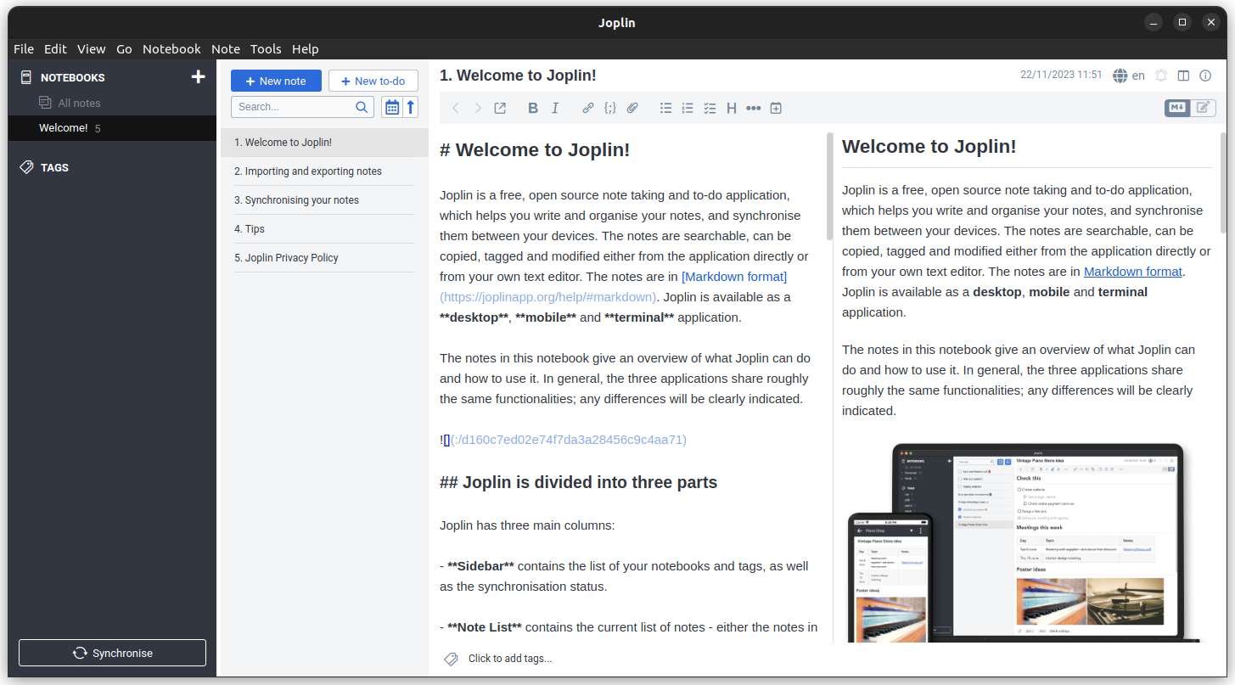The image size is (1235, 685).
Task: Click the Synchronise button
Action: 112,653
